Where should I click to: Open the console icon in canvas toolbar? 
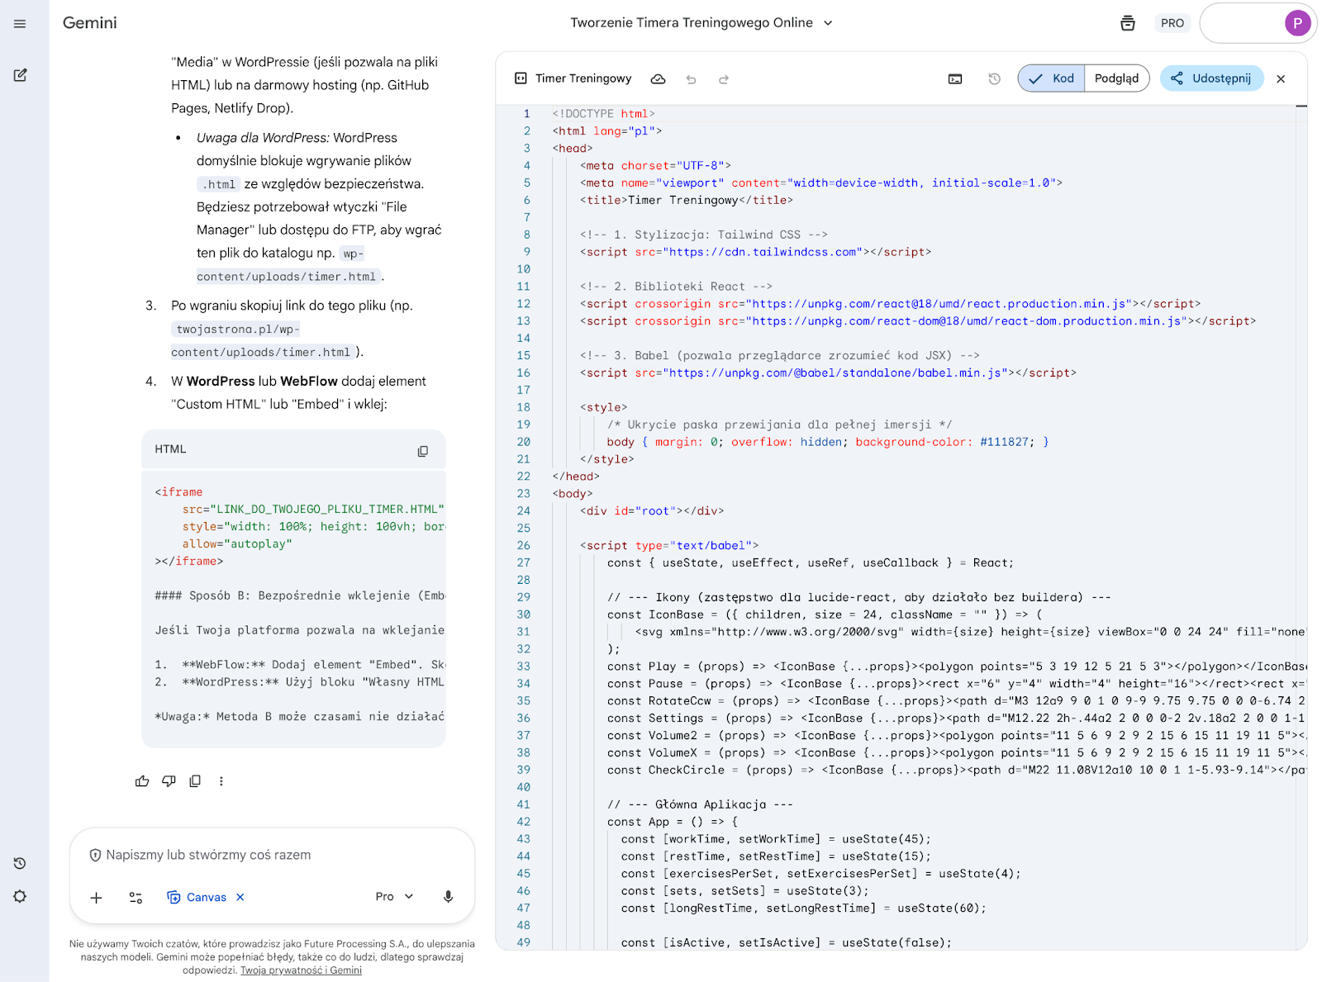click(x=955, y=79)
